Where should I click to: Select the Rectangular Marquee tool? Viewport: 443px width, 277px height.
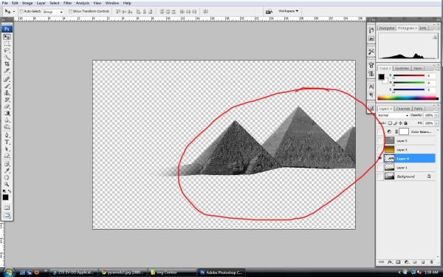coord(7,44)
